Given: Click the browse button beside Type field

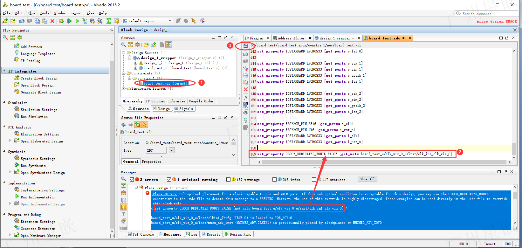Looking at the screenshot, I should click(172, 150).
